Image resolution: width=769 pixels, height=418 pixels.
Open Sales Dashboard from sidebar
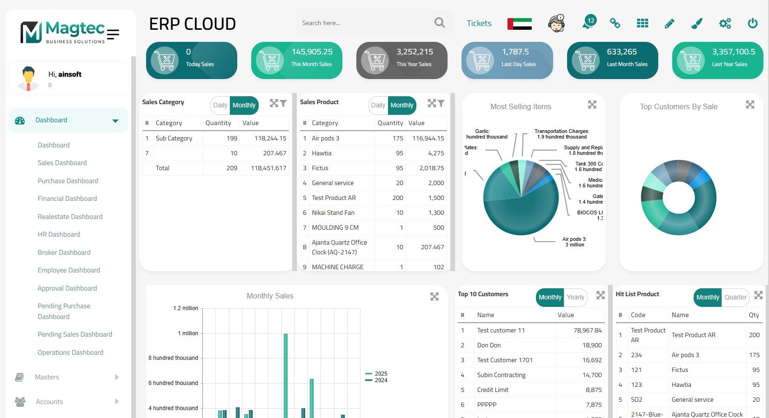click(x=62, y=163)
